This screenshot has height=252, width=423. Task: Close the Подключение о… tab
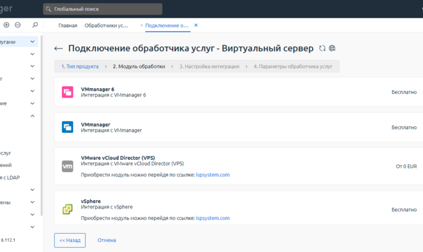coord(196,25)
